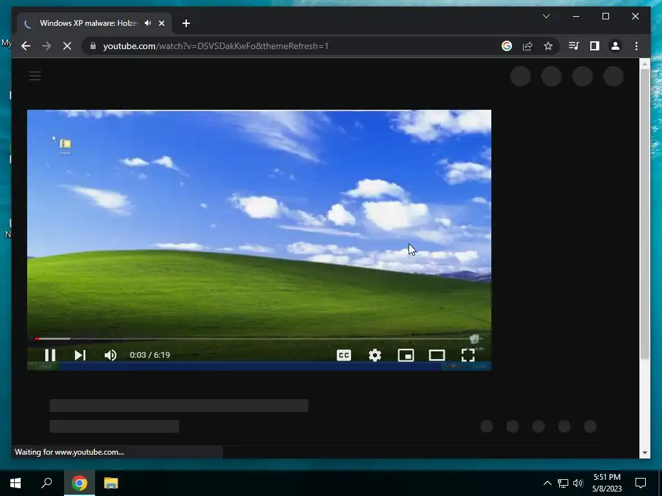Open a new Chrome tab
The image size is (662, 496).
(x=186, y=23)
